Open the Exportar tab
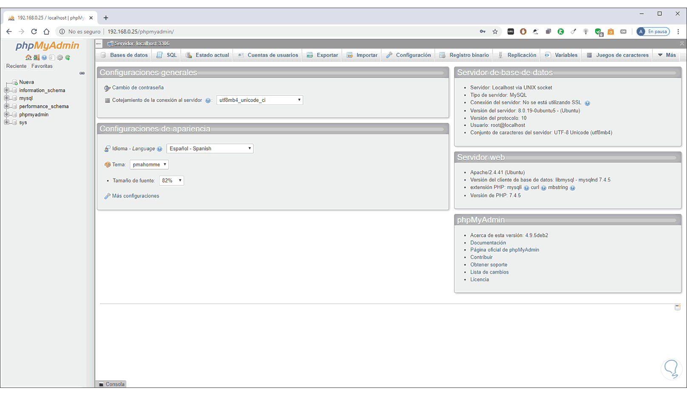 (x=322, y=55)
